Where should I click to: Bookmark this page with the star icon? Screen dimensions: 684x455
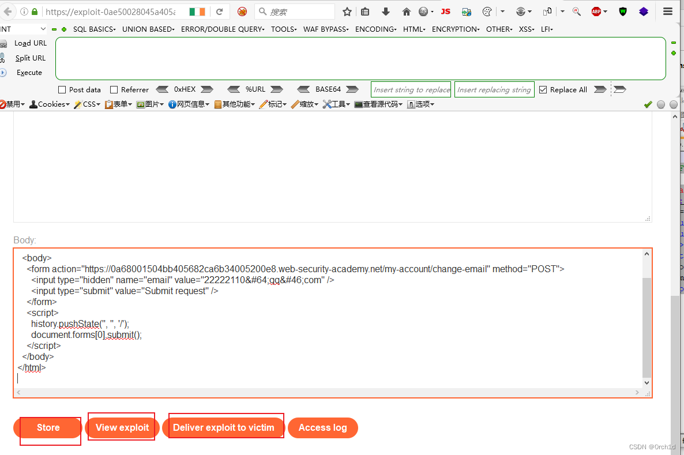(x=347, y=12)
